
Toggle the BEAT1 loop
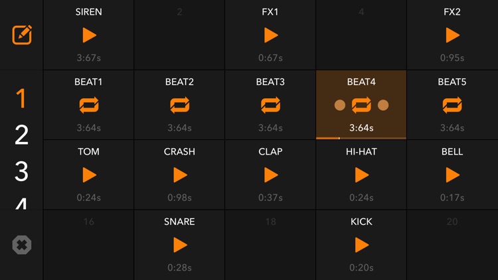pyautogui.click(x=89, y=105)
